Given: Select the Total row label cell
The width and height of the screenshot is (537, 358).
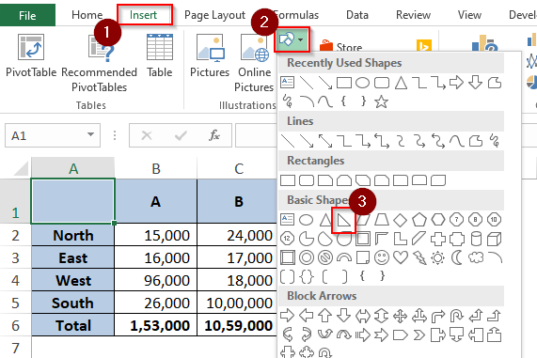Looking at the screenshot, I should point(73,325).
